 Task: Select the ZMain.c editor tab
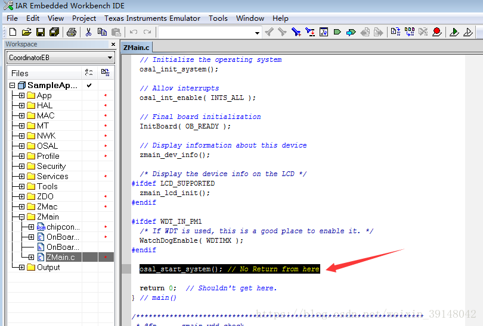click(136, 48)
